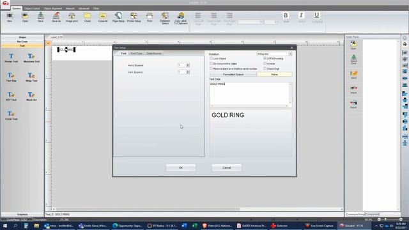Click the Horiz. Expand spinner arrows
The height and width of the screenshot is (230, 409).
[x=188, y=65]
